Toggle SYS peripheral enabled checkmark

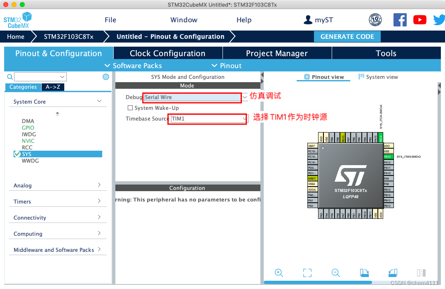pyautogui.click(x=17, y=154)
